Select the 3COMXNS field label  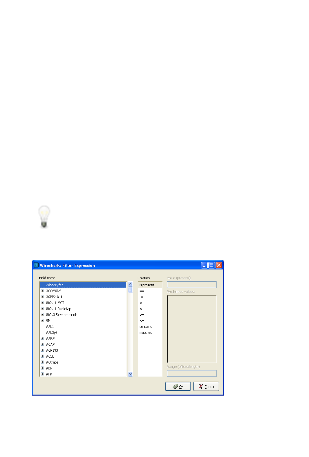click(x=53, y=291)
